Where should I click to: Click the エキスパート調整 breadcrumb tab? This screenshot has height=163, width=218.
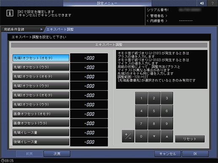pos(60,29)
